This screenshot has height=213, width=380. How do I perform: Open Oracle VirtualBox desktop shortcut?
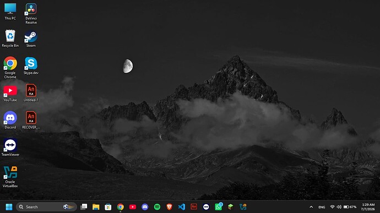[10, 177]
